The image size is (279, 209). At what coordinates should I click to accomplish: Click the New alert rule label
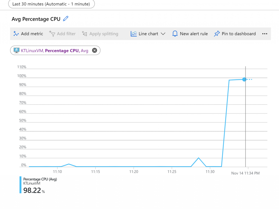tap(194, 34)
